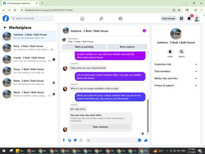
Task: Focus the Aa message input field
Action: click(x=112, y=140)
